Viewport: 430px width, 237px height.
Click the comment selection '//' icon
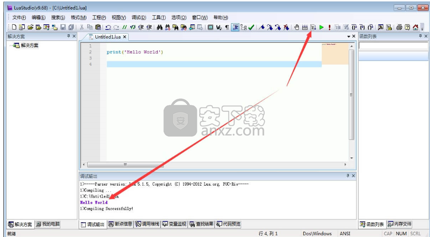[125, 28]
